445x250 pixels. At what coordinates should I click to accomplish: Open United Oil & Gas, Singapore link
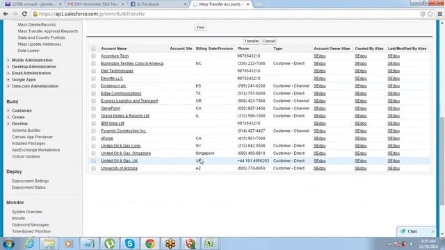(126, 153)
